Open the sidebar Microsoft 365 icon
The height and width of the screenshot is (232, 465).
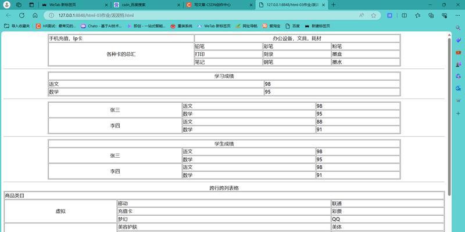tap(458, 77)
